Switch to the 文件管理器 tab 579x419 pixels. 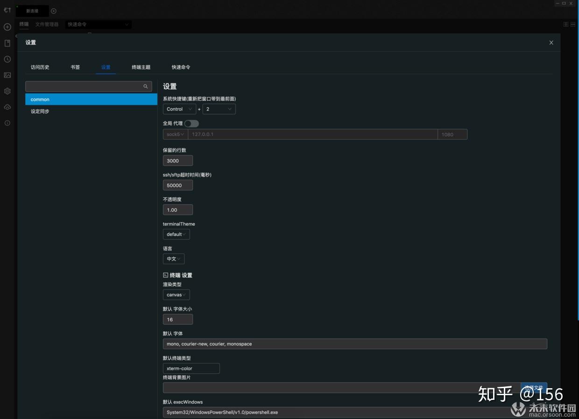pos(47,24)
